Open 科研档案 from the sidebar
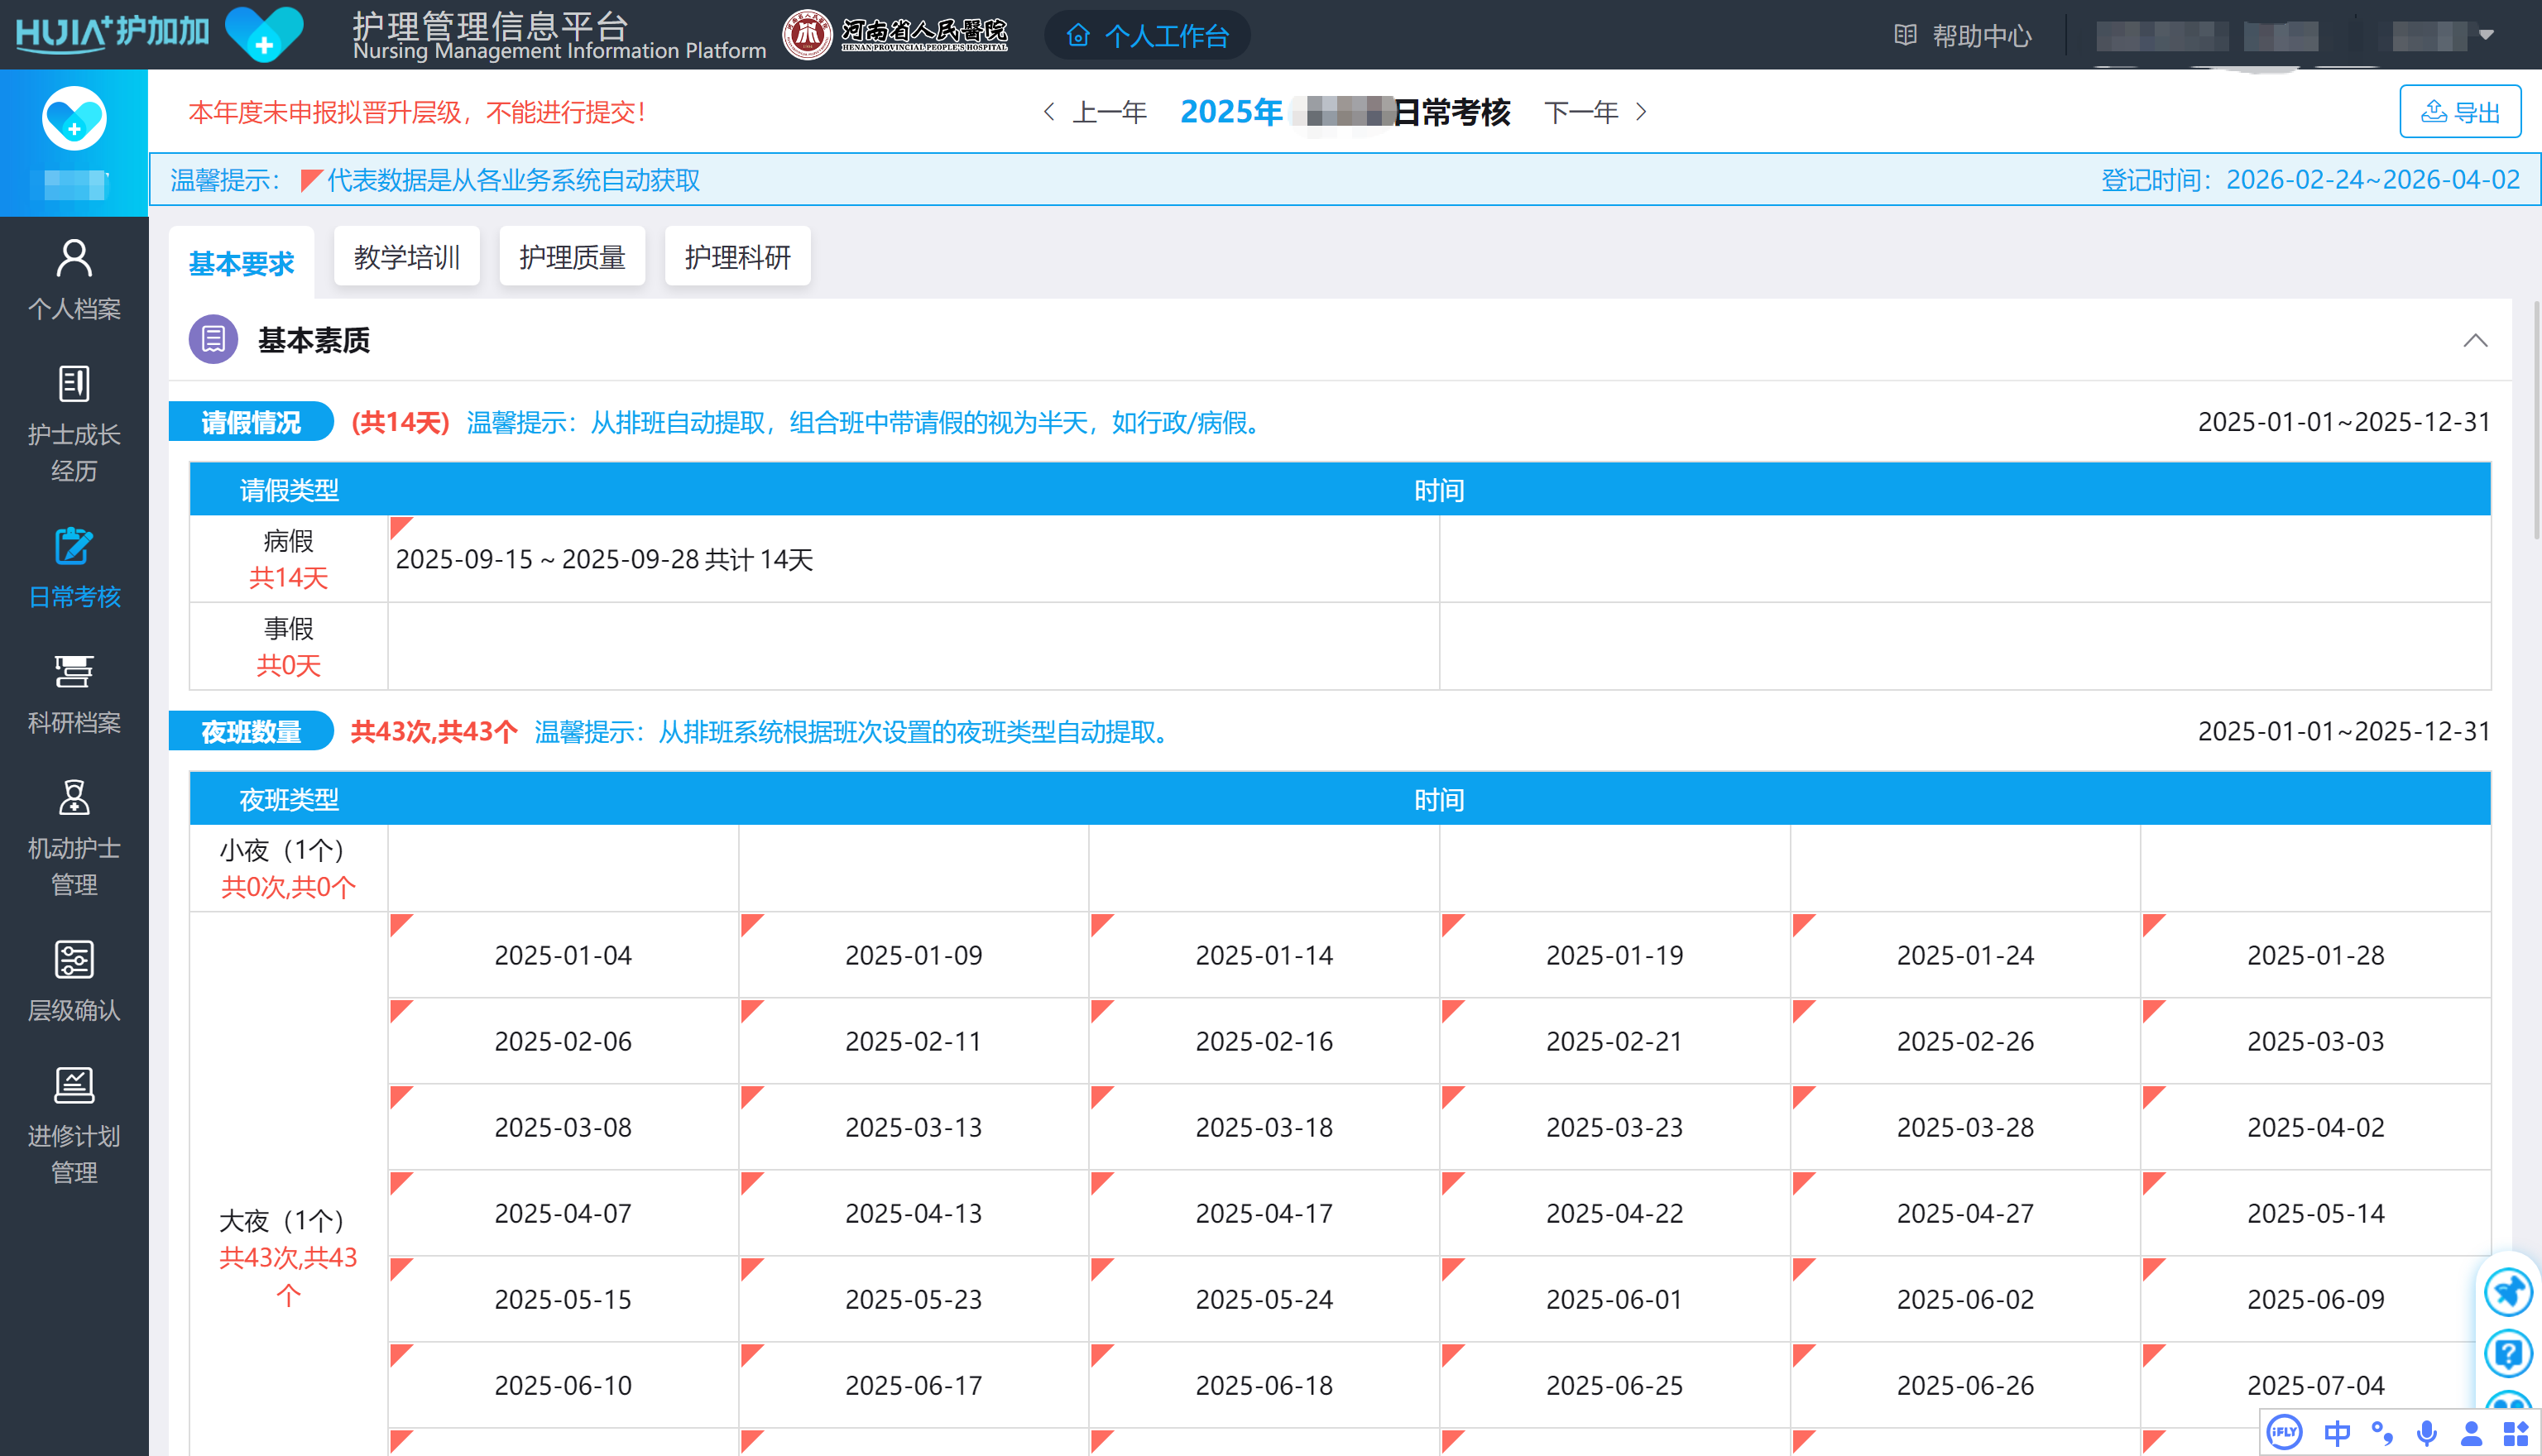Screen dimensions: 2542x1456 (74, 693)
